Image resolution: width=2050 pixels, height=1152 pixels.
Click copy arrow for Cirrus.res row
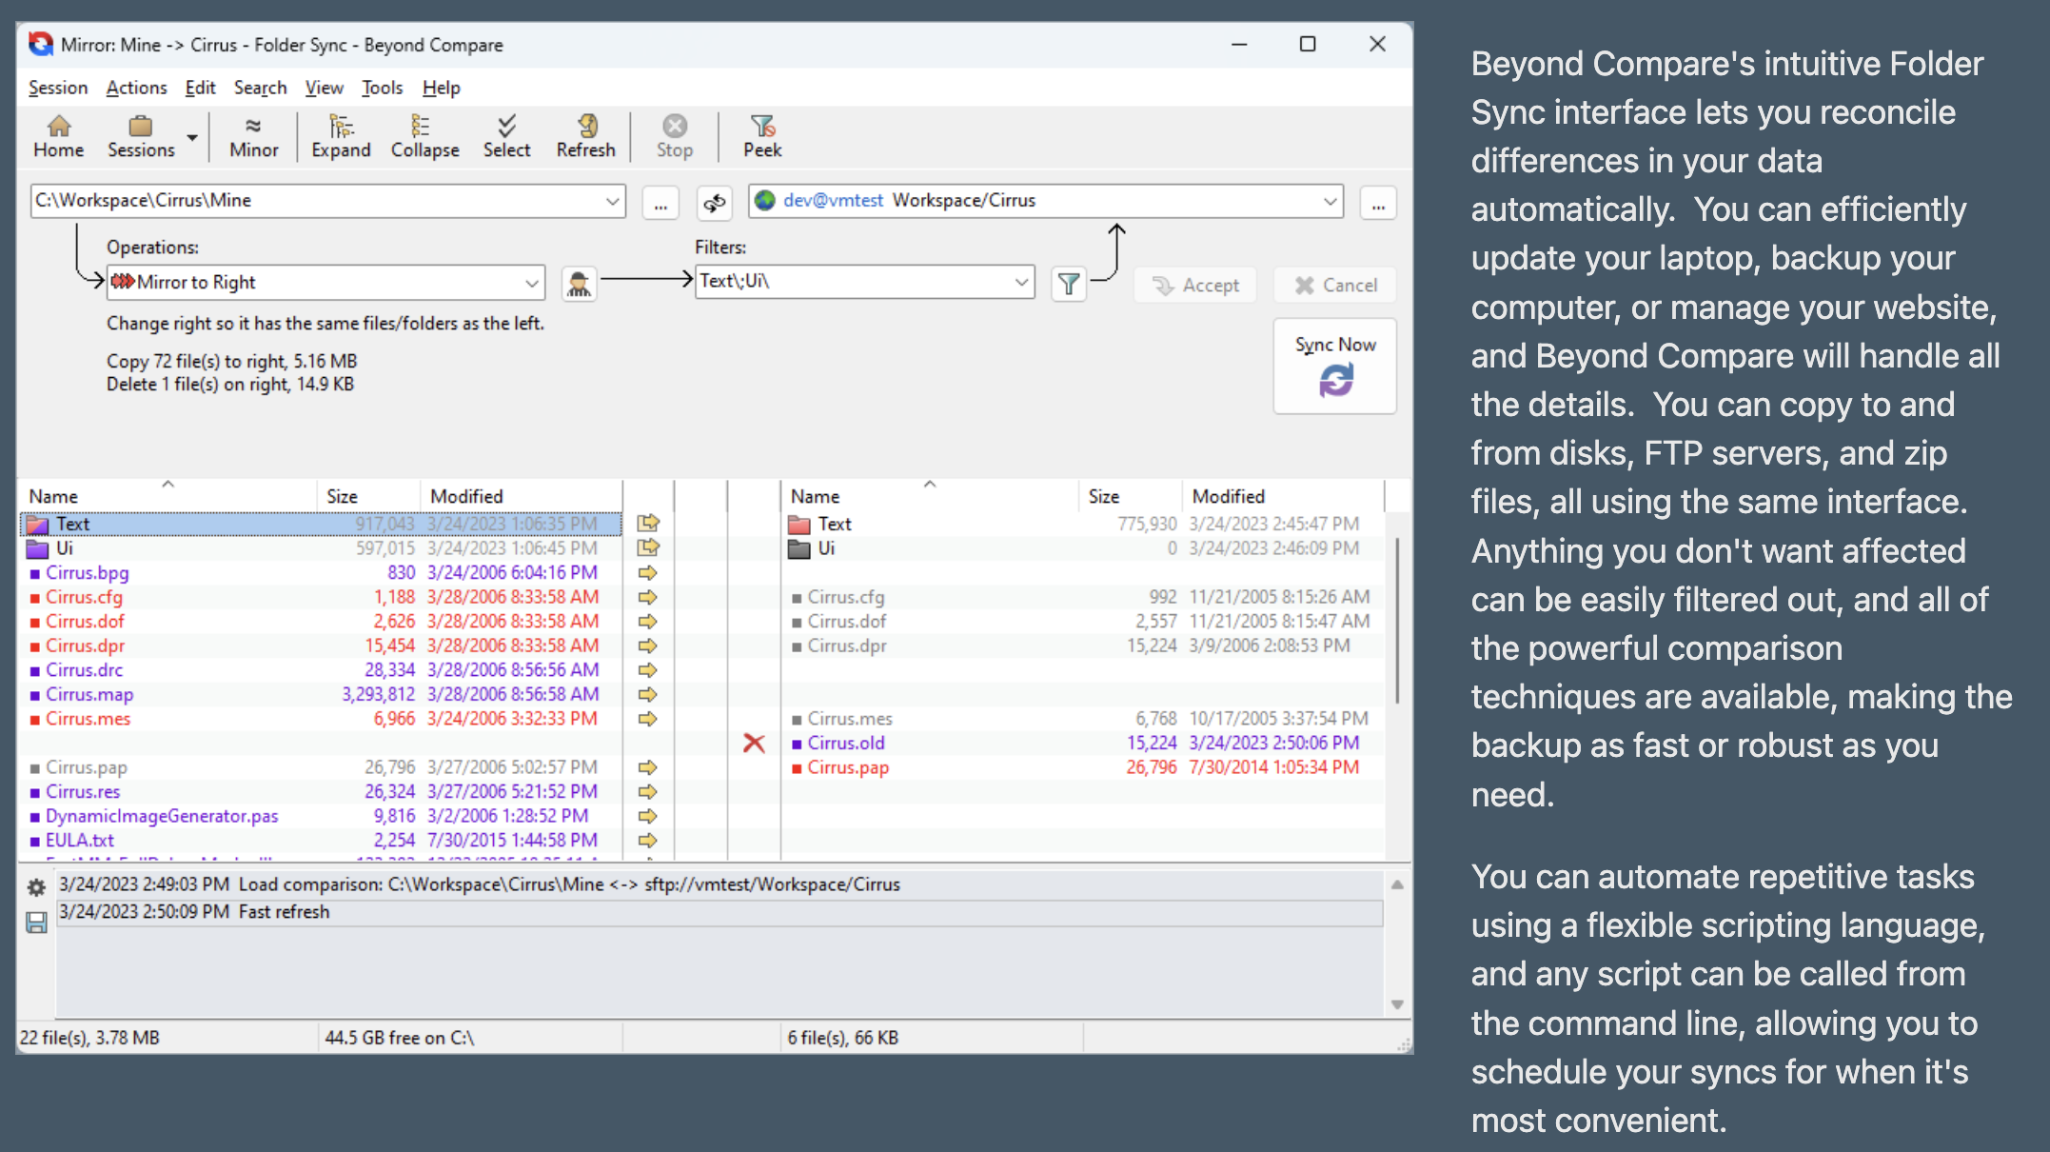pyautogui.click(x=648, y=792)
